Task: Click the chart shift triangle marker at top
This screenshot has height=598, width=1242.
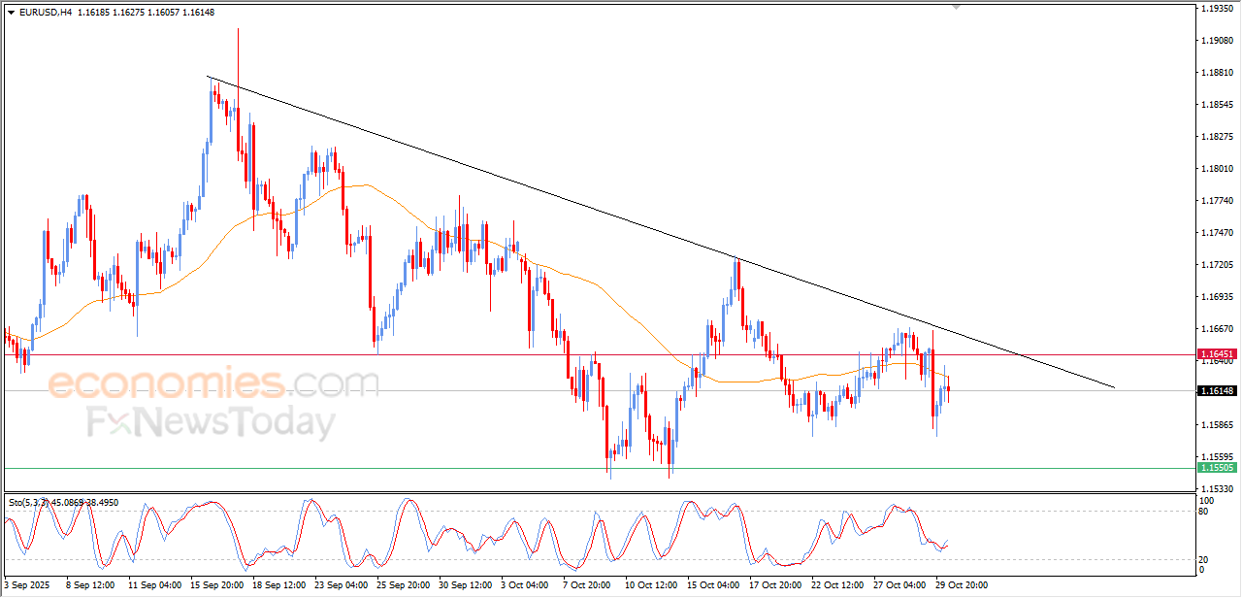Action: (957, 8)
